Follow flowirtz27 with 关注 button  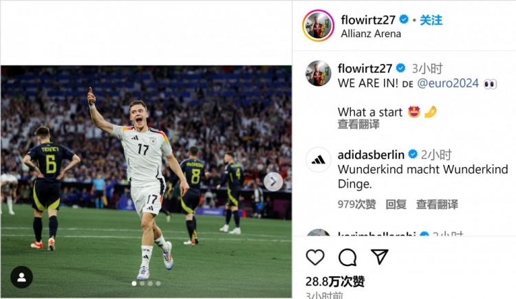pos(431,20)
